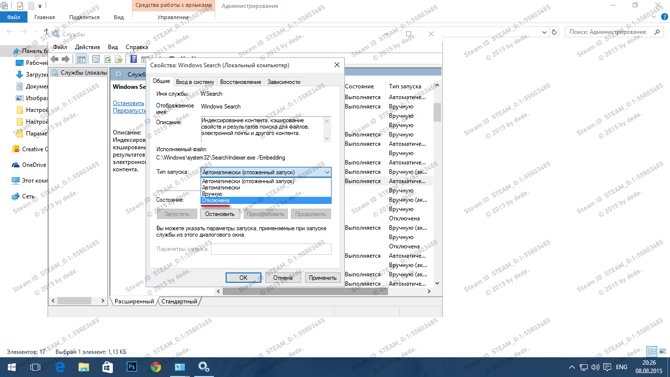Open Google Chrome from the taskbar
Image resolution: width=670 pixels, height=377 pixels.
click(x=155, y=367)
